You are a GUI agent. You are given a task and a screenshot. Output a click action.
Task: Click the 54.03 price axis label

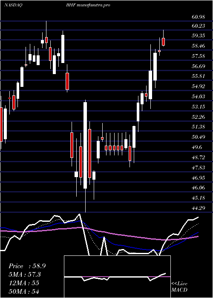click(x=199, y=97)
